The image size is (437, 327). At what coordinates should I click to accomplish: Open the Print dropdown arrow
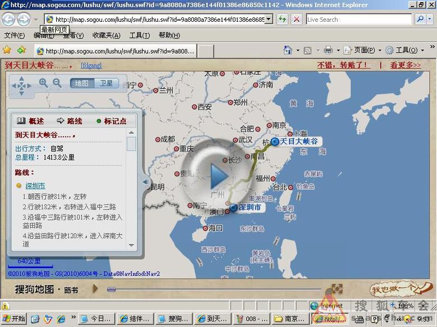pyautogui.click(x=338, y=50)
